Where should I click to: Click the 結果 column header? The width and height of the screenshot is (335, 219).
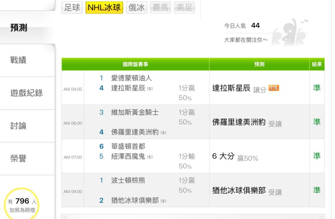click(317, 64)
